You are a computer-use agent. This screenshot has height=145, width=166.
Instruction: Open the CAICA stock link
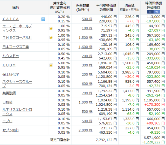(11, 19)
